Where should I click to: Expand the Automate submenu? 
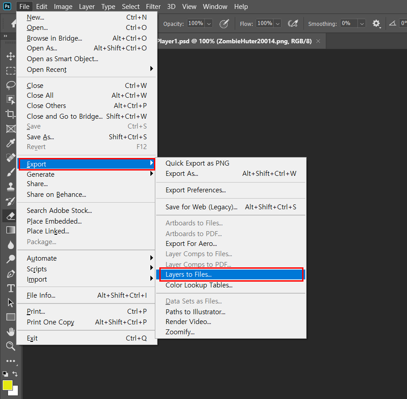(x=87, y=258)
